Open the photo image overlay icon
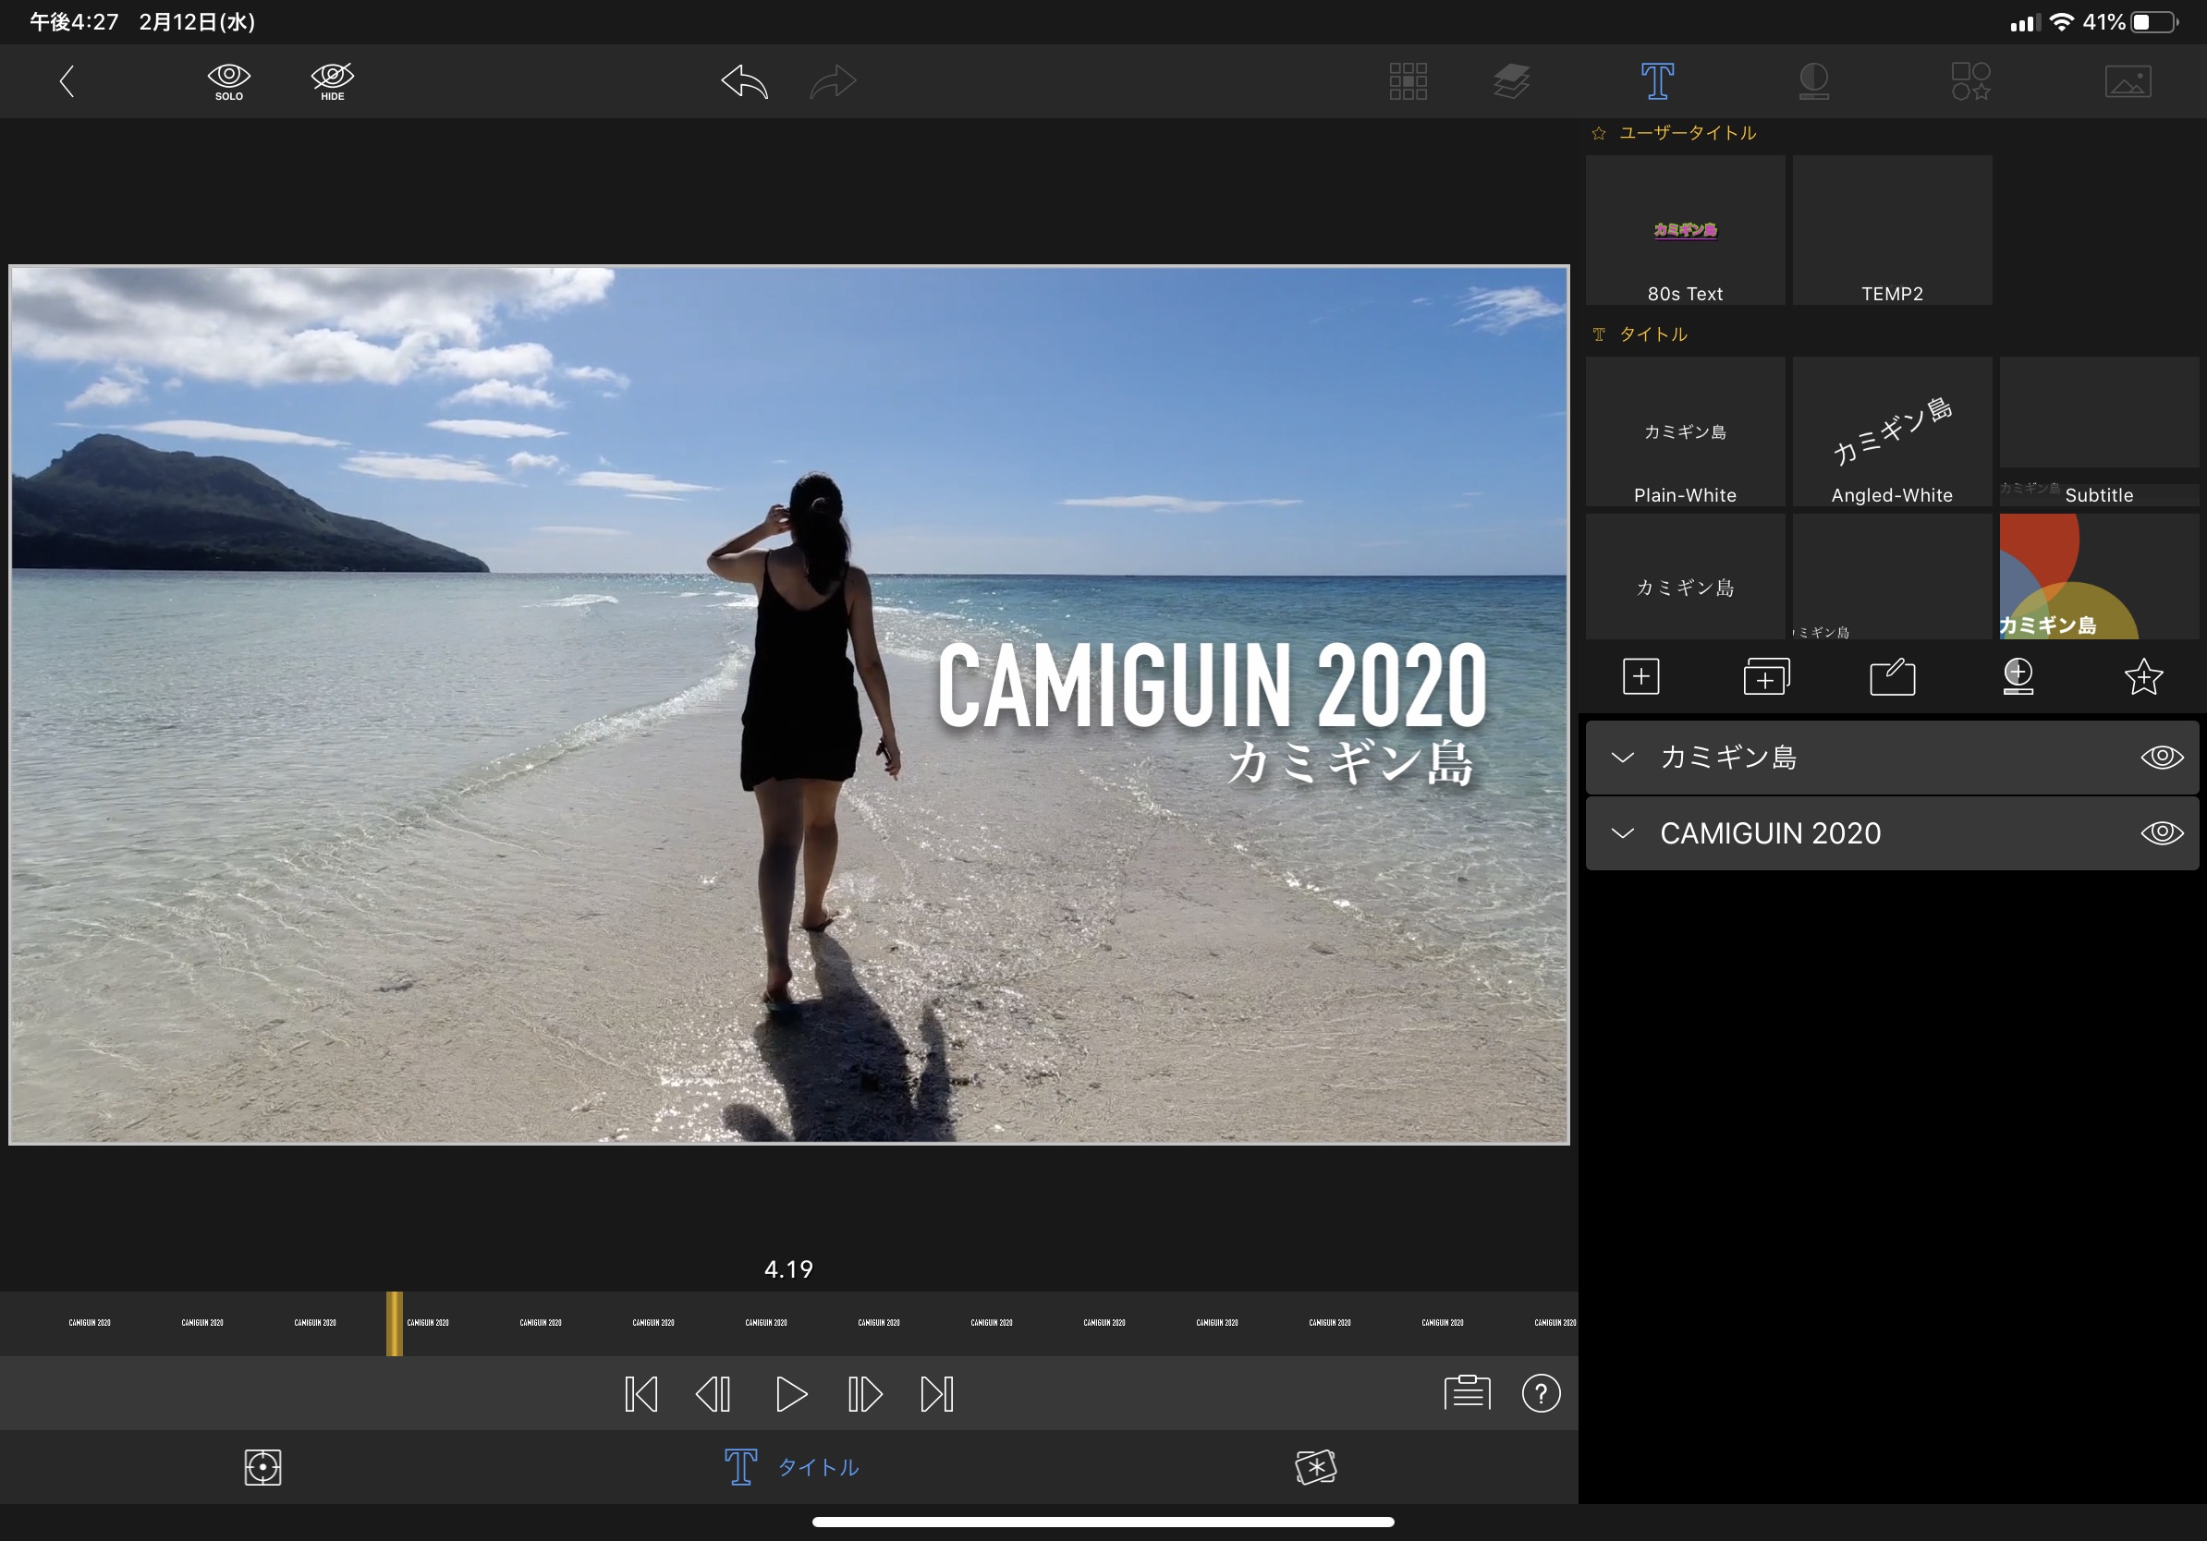Image resolution: width=2207 pixels, height=1541 pixels. [2128, 81]
